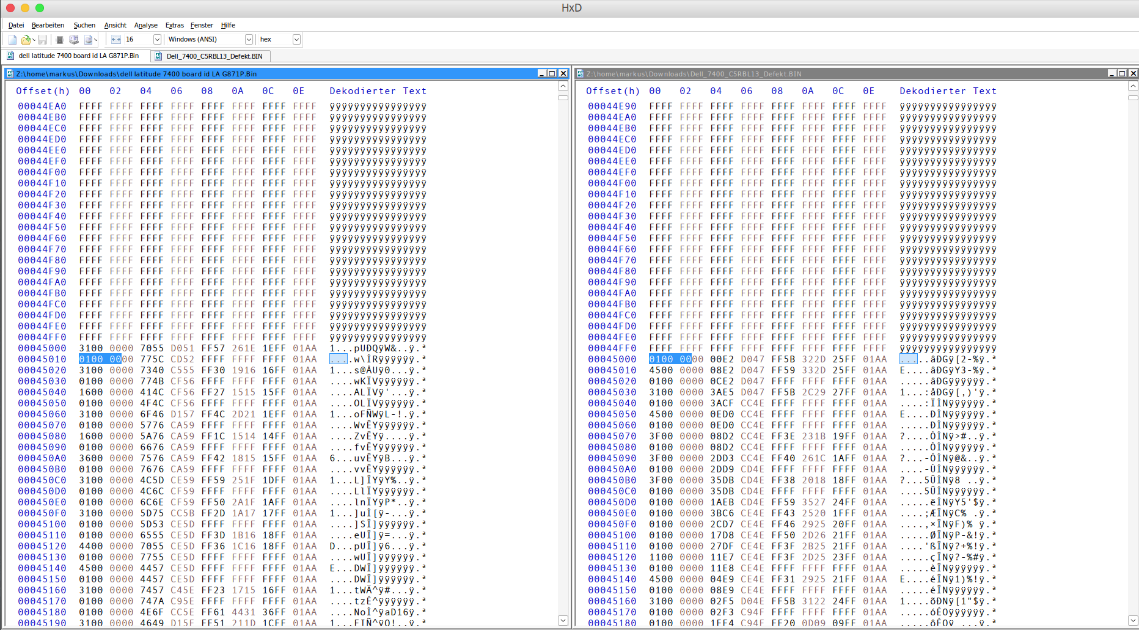Viewport: 1139px width, 630px height.
Task: Click the save floppy disk icon
Action: click(x=42, y=40)
